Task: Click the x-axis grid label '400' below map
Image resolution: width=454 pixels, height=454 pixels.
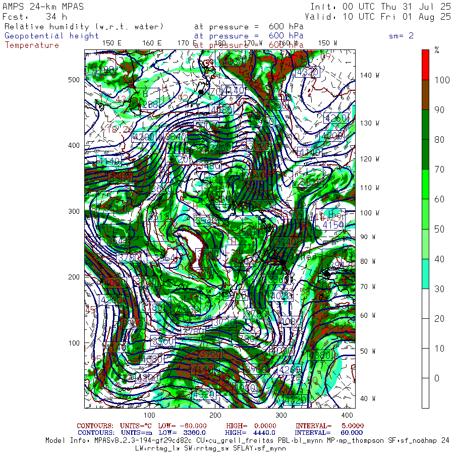Action: [x=347, y=415]
